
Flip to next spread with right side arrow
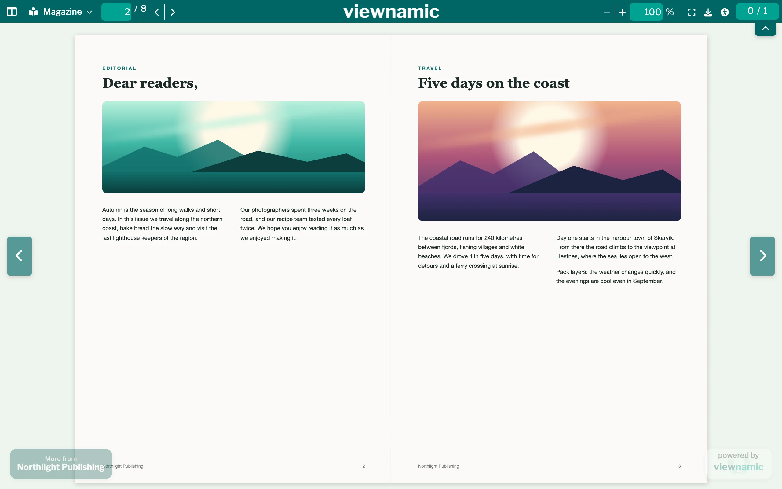click(x=762, y=256)
